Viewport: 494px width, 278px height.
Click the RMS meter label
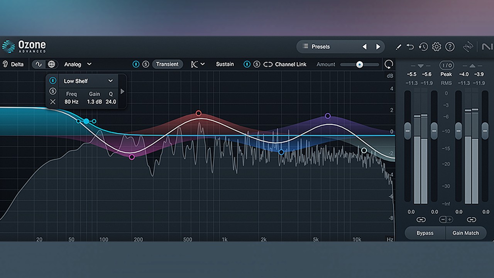pos(446,83)
